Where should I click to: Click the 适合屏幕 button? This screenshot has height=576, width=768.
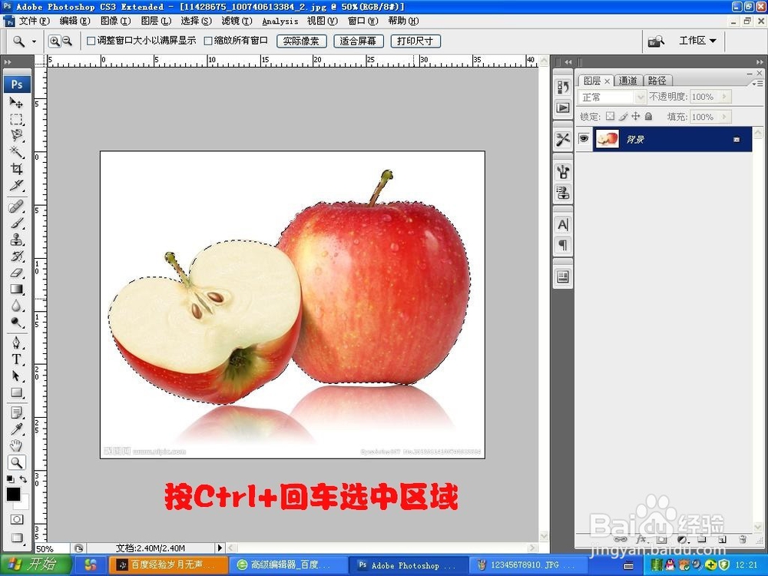(358, 41)
